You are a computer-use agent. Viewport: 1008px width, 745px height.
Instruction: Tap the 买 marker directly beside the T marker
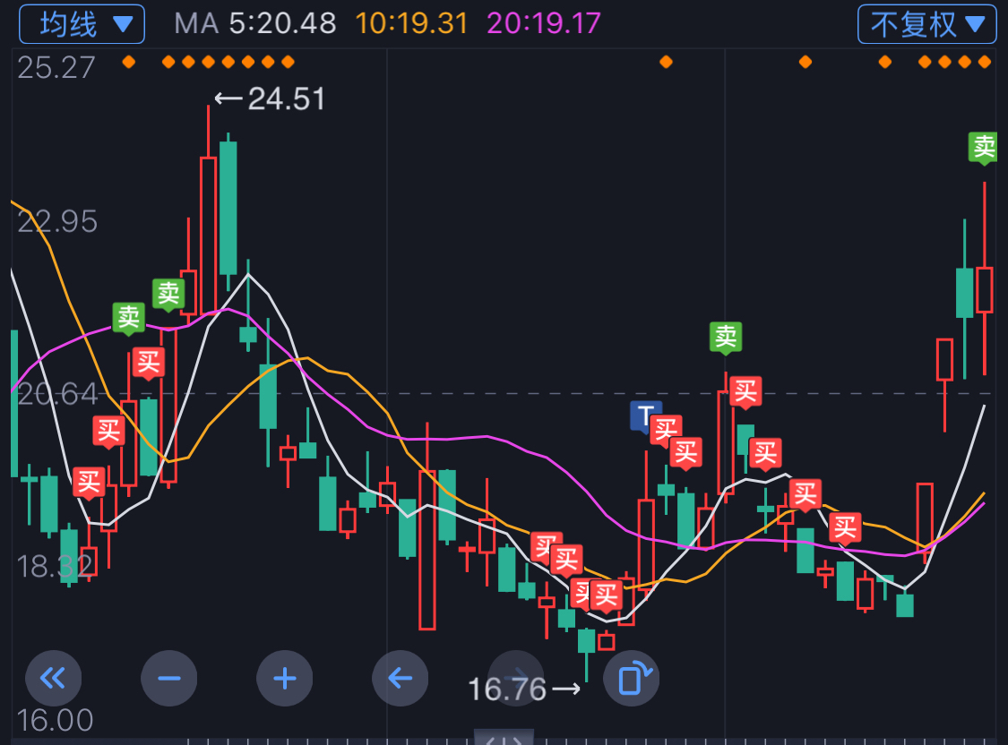pyautogui.click(x=666, y=430)
